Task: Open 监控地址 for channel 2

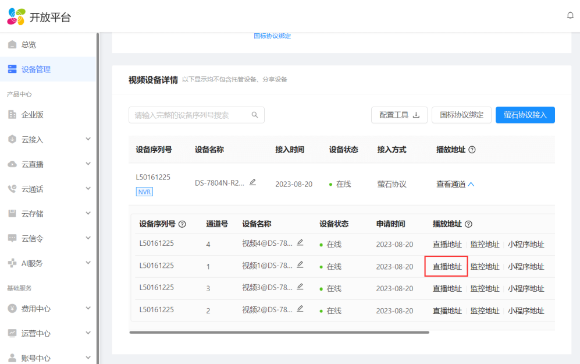Action: 485,310
